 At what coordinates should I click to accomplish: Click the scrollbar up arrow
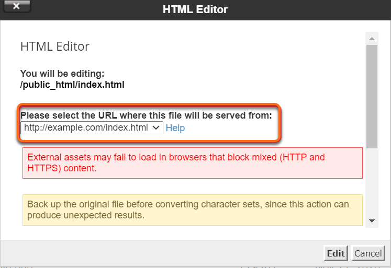click(372, 39)
